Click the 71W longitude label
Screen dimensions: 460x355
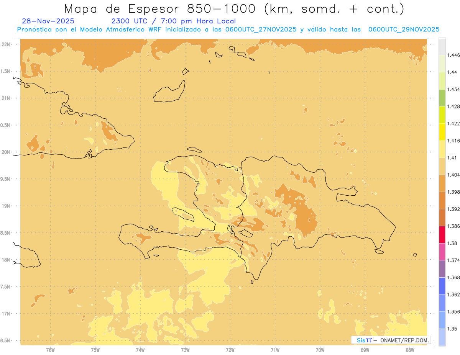(275, 350)
